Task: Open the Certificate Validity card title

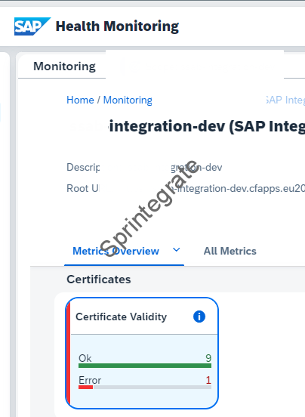Action: pos(121,317)
